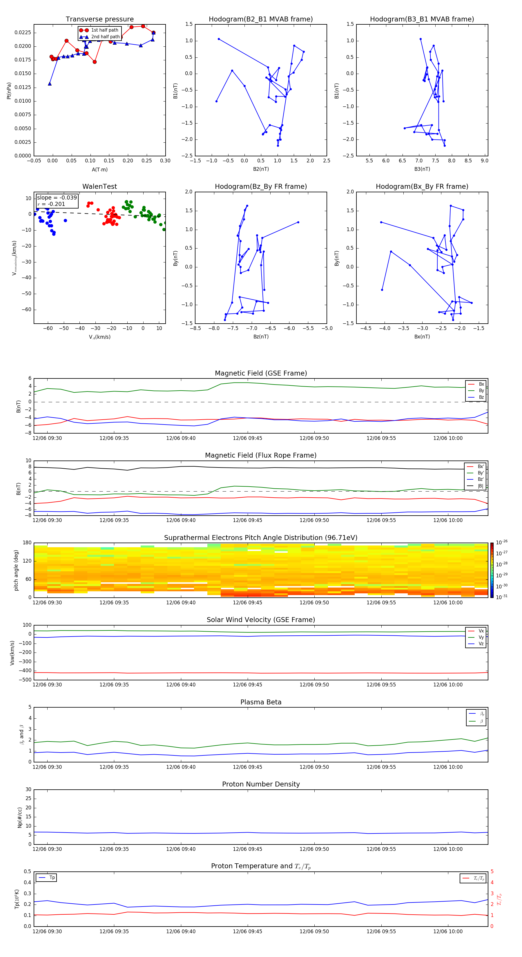Click the "Hodogram(Bz_By FR frame)" title
This screenshot has height=957, width=522.
click(261, 186)
